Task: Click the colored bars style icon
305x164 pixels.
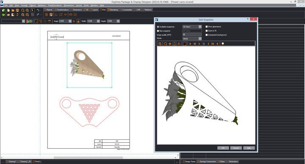Action: click(29, 21)
